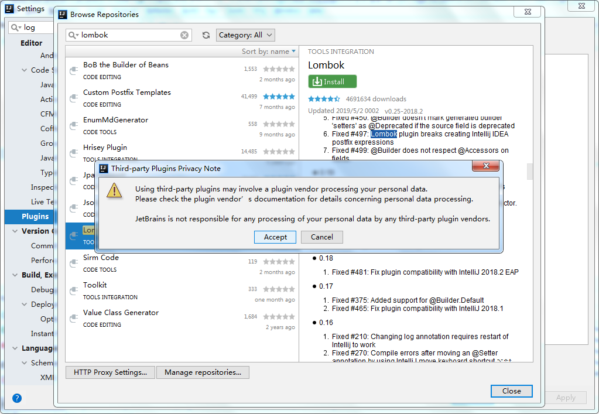Expand Deployment node in Settings tree
The width and height of the screenshot is (599, 414).
(x=24, y=304)
